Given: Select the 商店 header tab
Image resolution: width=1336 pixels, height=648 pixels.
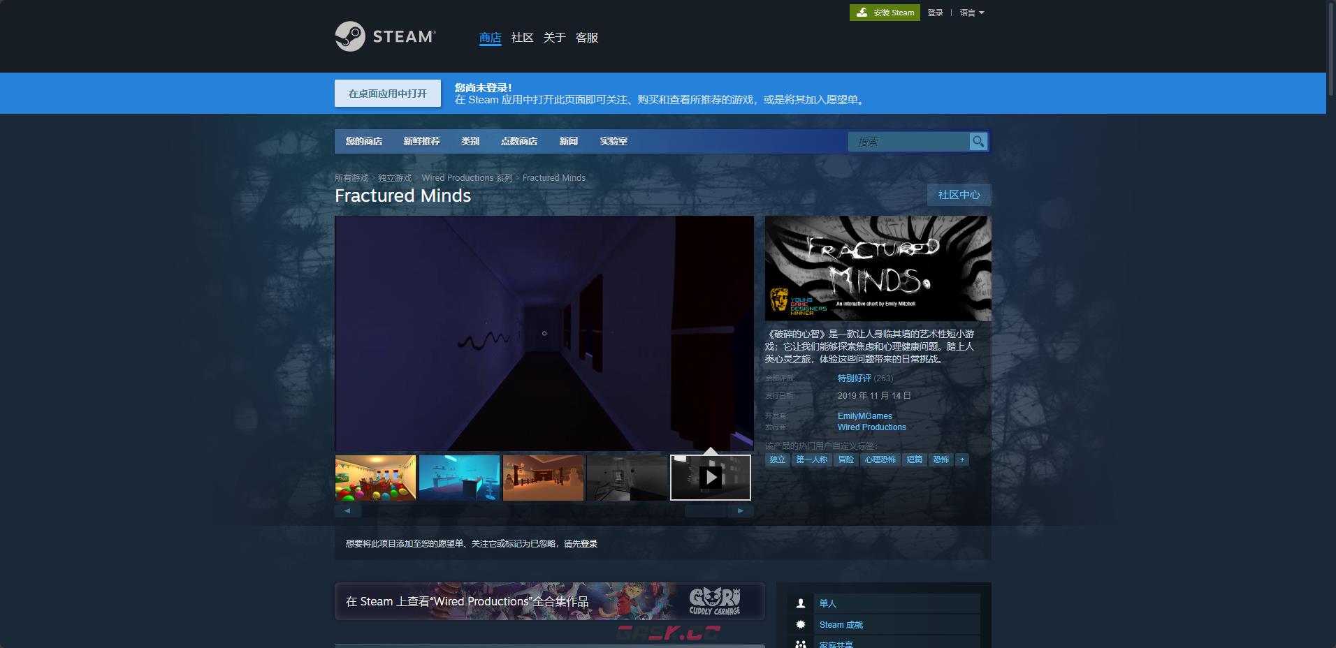Looking at the screenshot, I should (490, 38).
